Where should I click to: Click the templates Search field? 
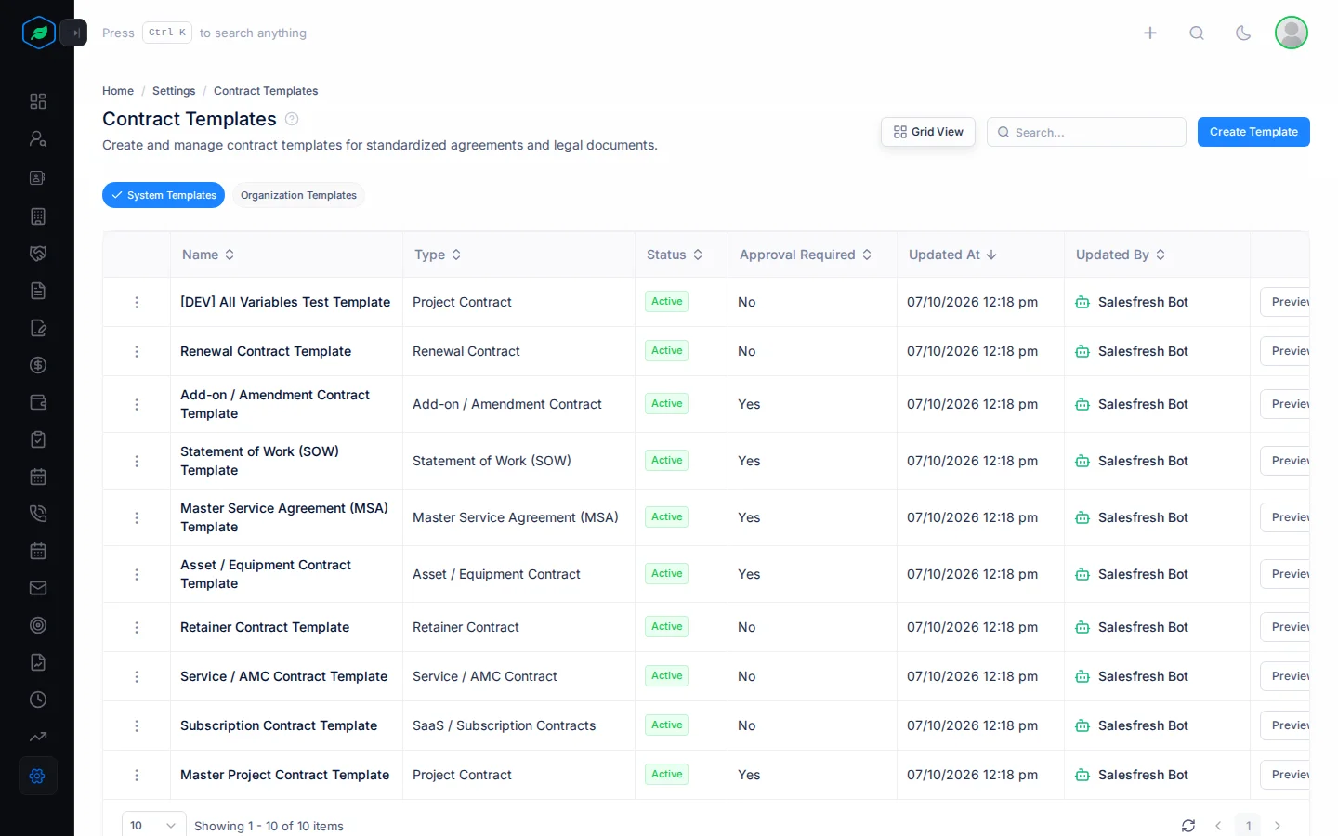pos(1086,132)
